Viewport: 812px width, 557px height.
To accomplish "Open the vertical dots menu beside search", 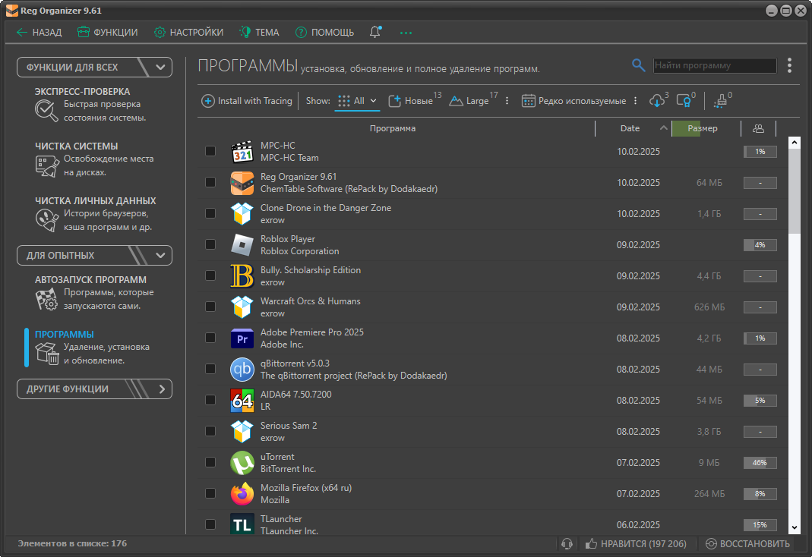I will click(789, 65).
